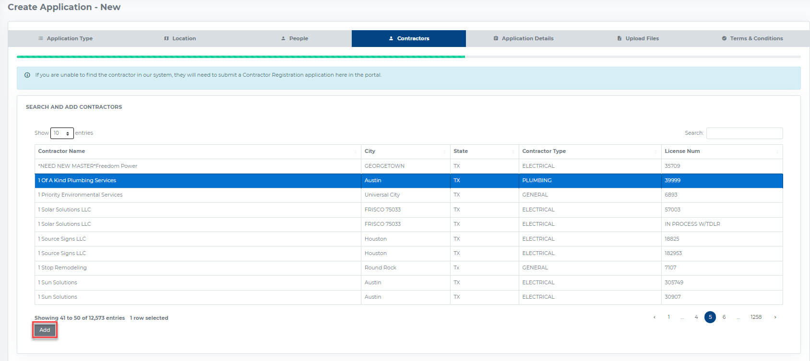Go to Terms & Conditions tab

[752, 38]
